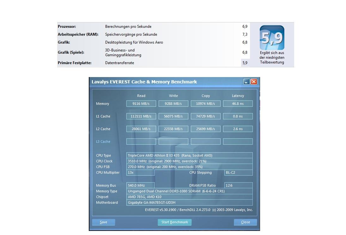Click the 5,9 Windows Experience Index badge
This screenshot has height=235, width=346.
coord(272,38)
